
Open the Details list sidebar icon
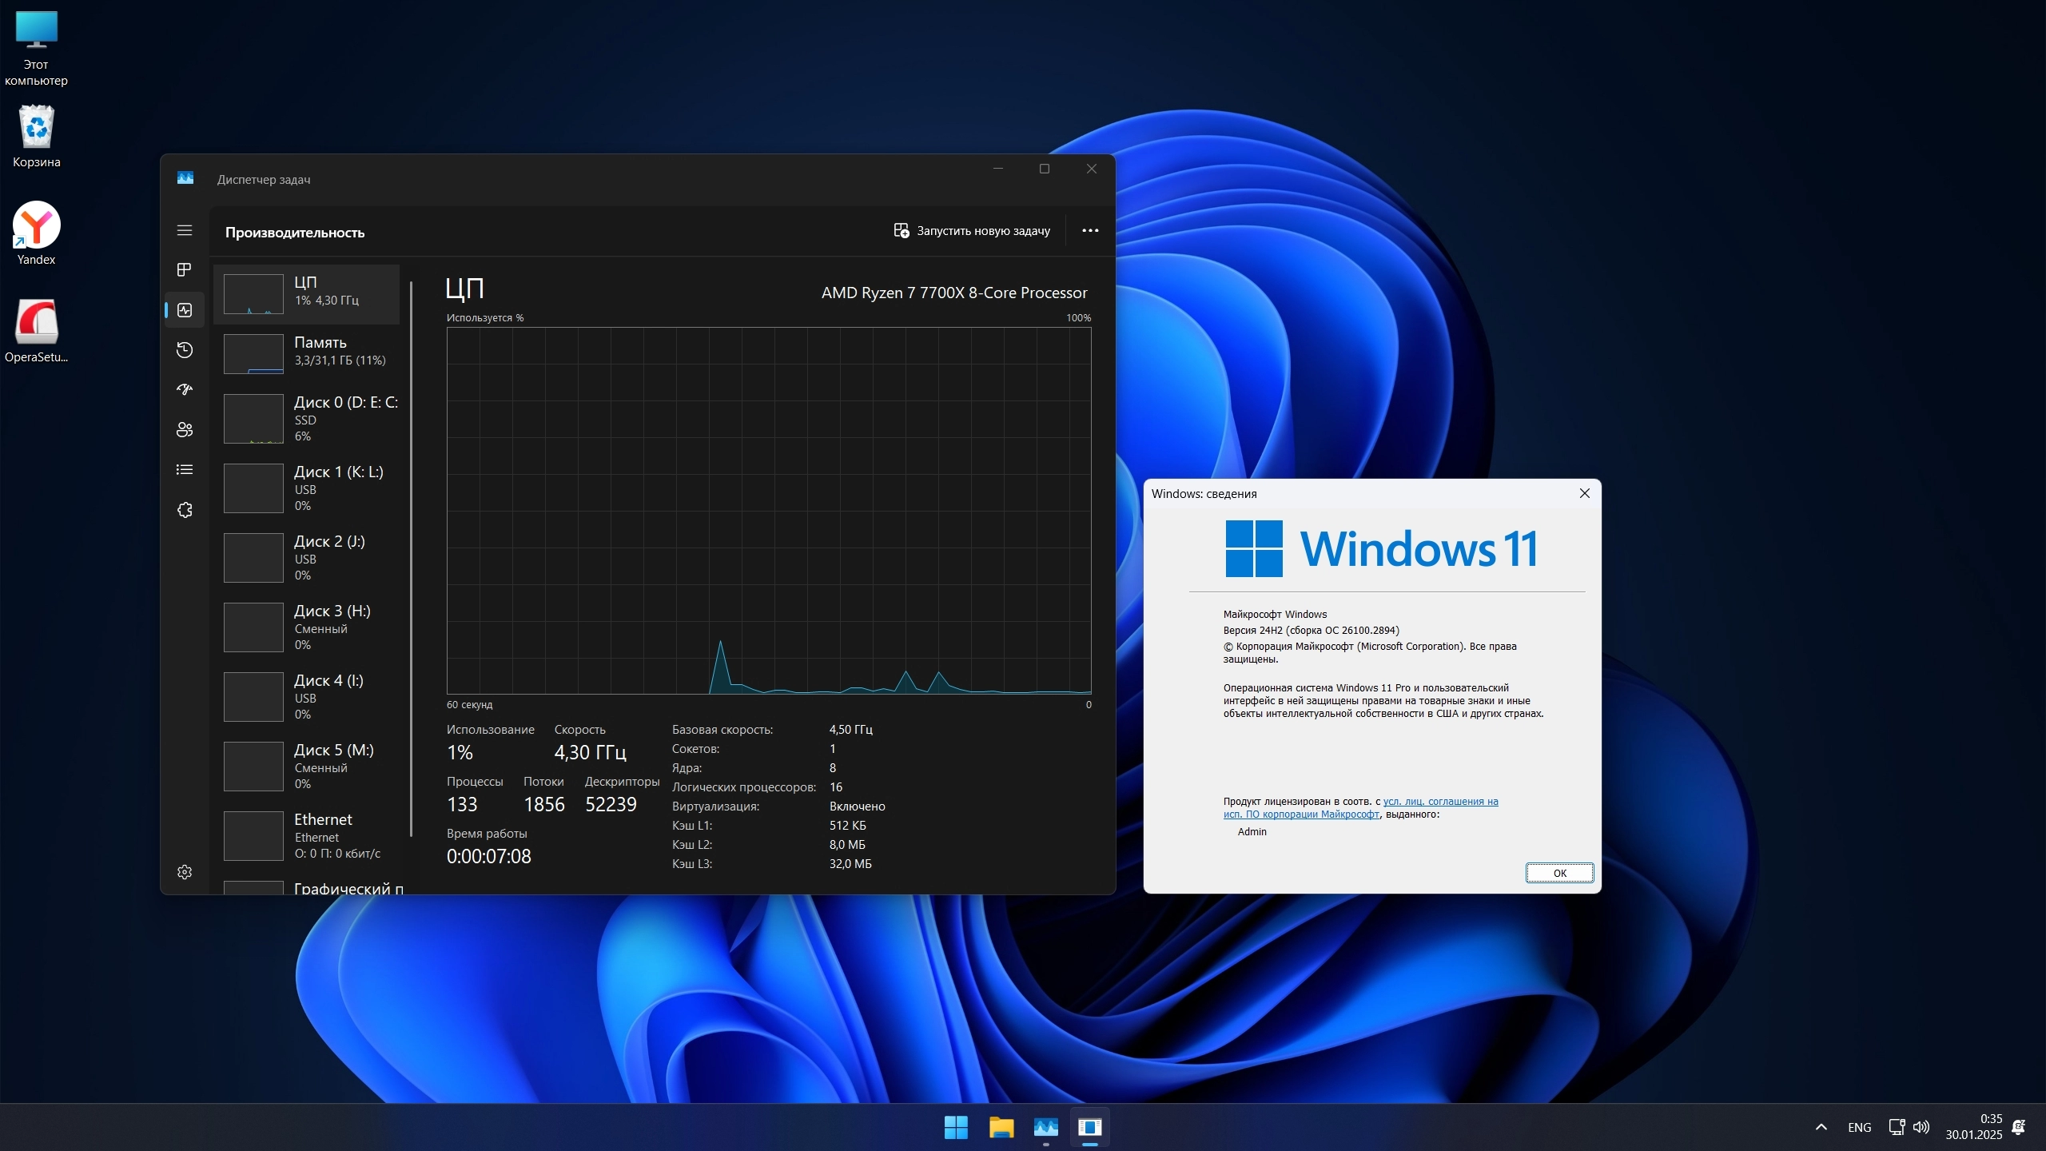185,470
